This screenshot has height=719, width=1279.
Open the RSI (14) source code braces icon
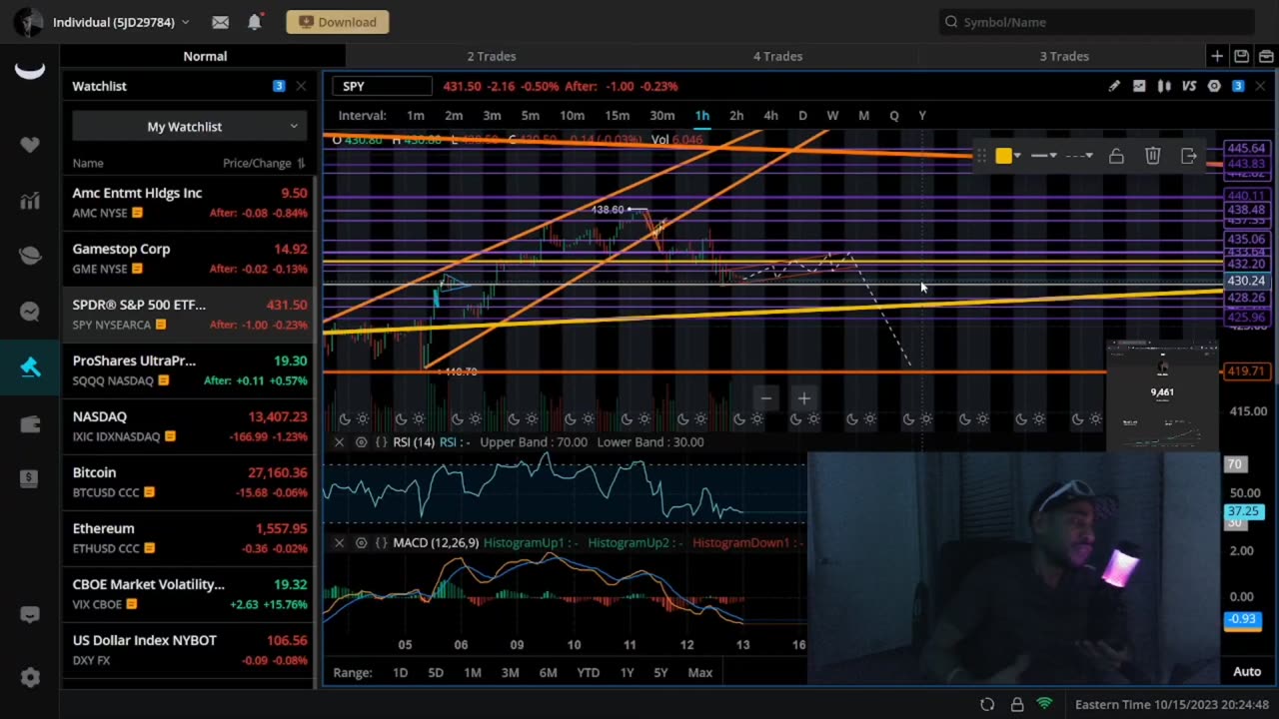(x=381, y=441)
